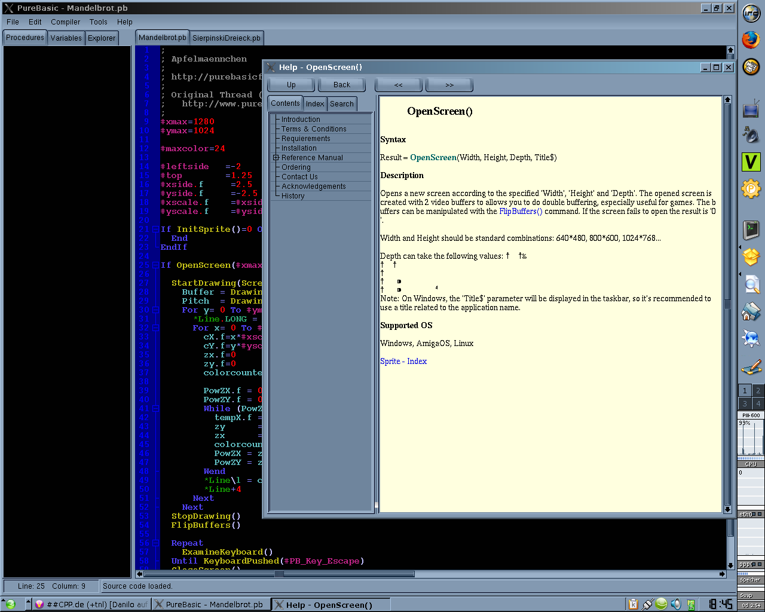The height and width of the screenshot is (612, 765).
Task: Open the Help menu in PureBasic
Action: [x=125, y=22]
